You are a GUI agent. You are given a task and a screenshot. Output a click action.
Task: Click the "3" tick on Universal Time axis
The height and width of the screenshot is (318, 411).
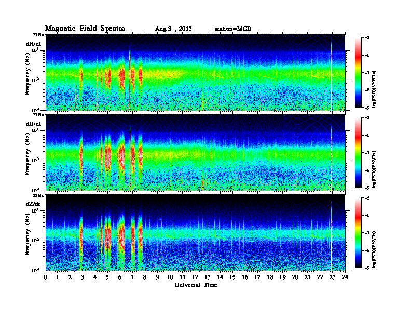tap(83, 277)
